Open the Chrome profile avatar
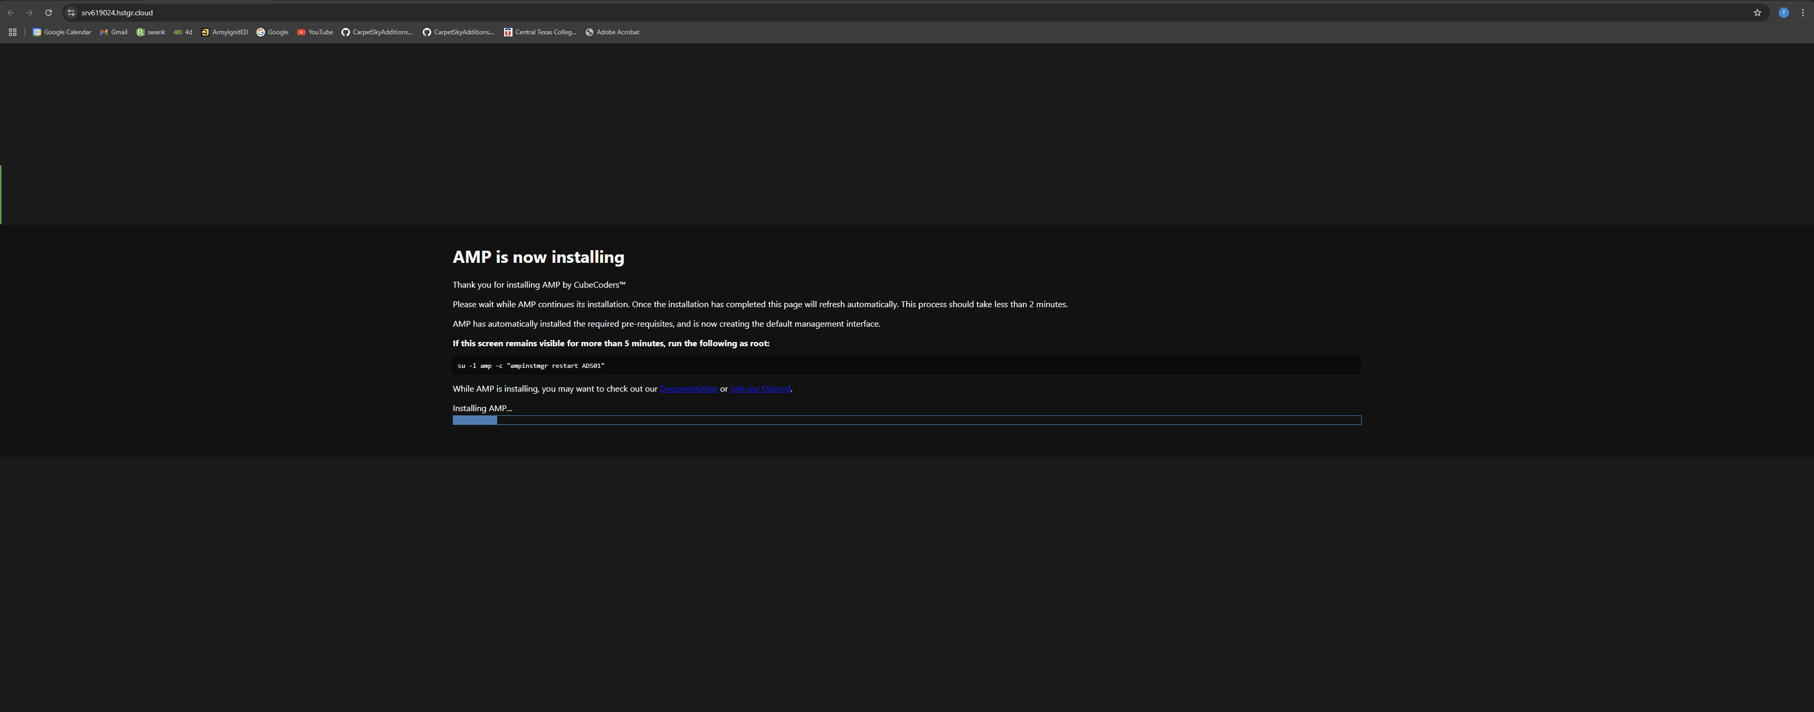Viewport: 1814px width, 712px height. [1783, 13]
